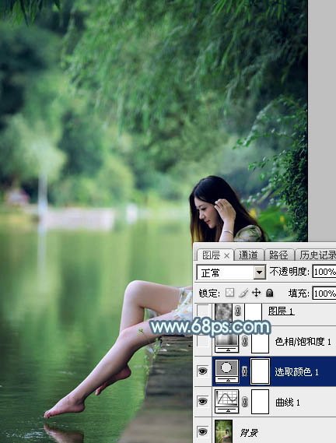
Task: Click the 不透明度 label
Action: pos(289,272)
